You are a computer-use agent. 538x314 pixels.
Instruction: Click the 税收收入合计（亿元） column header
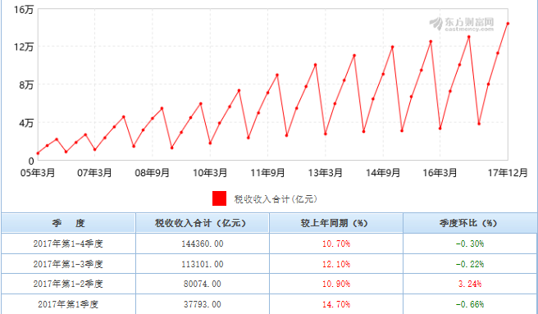click(202, 223)
